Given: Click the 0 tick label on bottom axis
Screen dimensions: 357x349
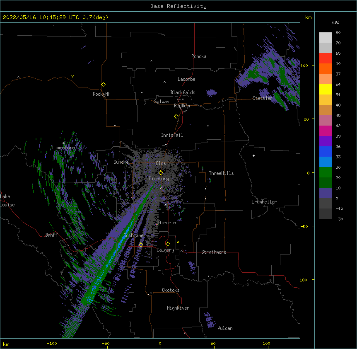Looking at the screenshot, I should (160, 344).
